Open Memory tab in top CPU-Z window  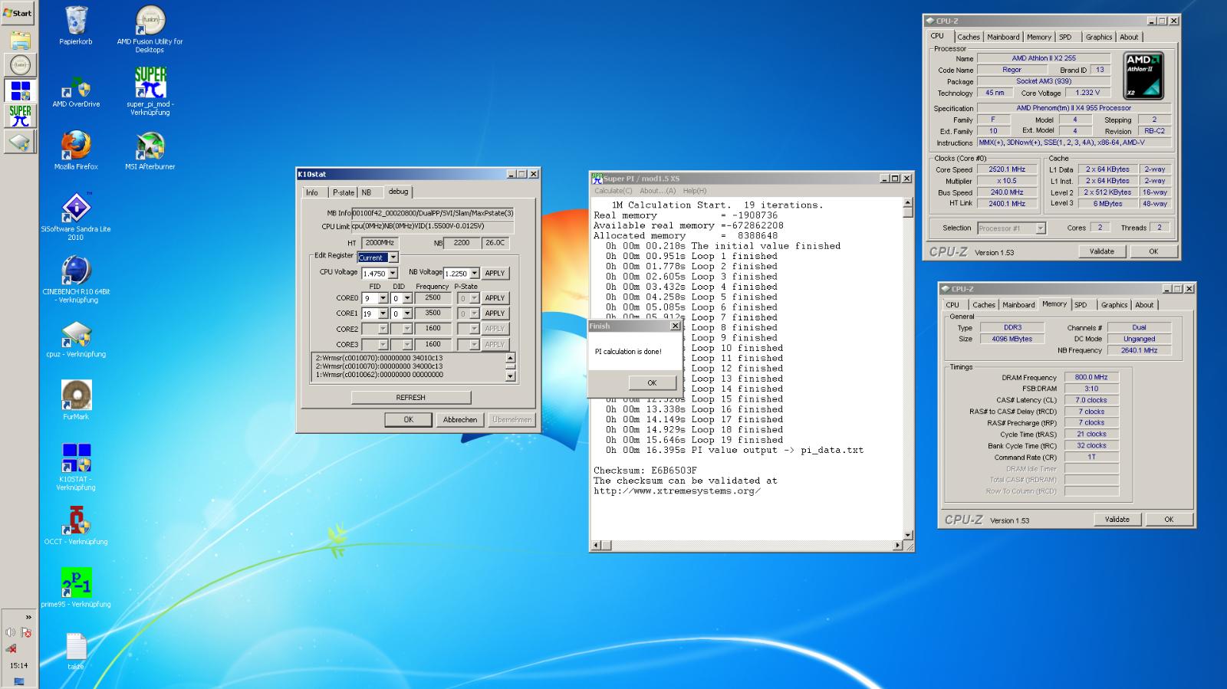click(x=1039, y=37)
